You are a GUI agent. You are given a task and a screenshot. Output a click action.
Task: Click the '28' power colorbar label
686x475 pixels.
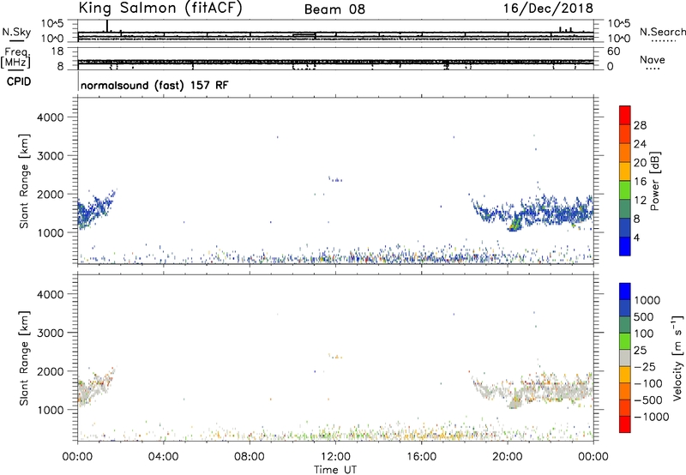click(x=640, y=125)
